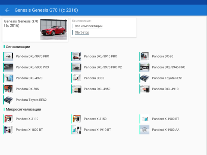
Task: Choose 'Pandora DXL-3970 PRO' label
Action: (x=33, y=56)
